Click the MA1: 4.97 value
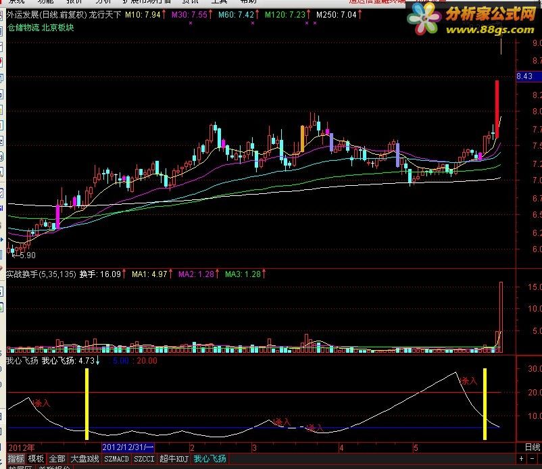The height and width of the screenshot is (469, 542). pyautogui.click(x=149, y=274)
